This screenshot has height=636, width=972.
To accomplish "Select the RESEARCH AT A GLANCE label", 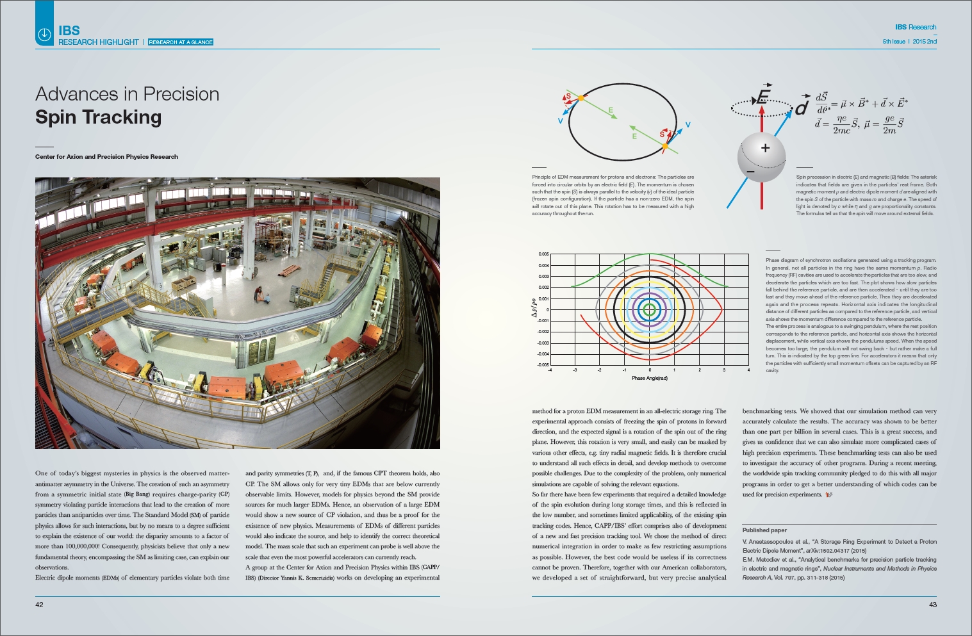I will pos(181,42).
